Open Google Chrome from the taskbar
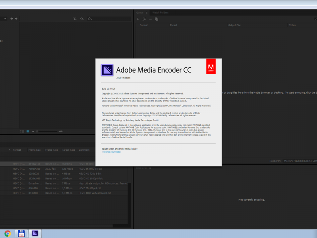This screenshot has width=317, height=238. pos(8,234)
